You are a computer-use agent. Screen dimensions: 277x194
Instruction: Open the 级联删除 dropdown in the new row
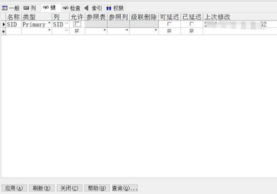tap(156, 30)
